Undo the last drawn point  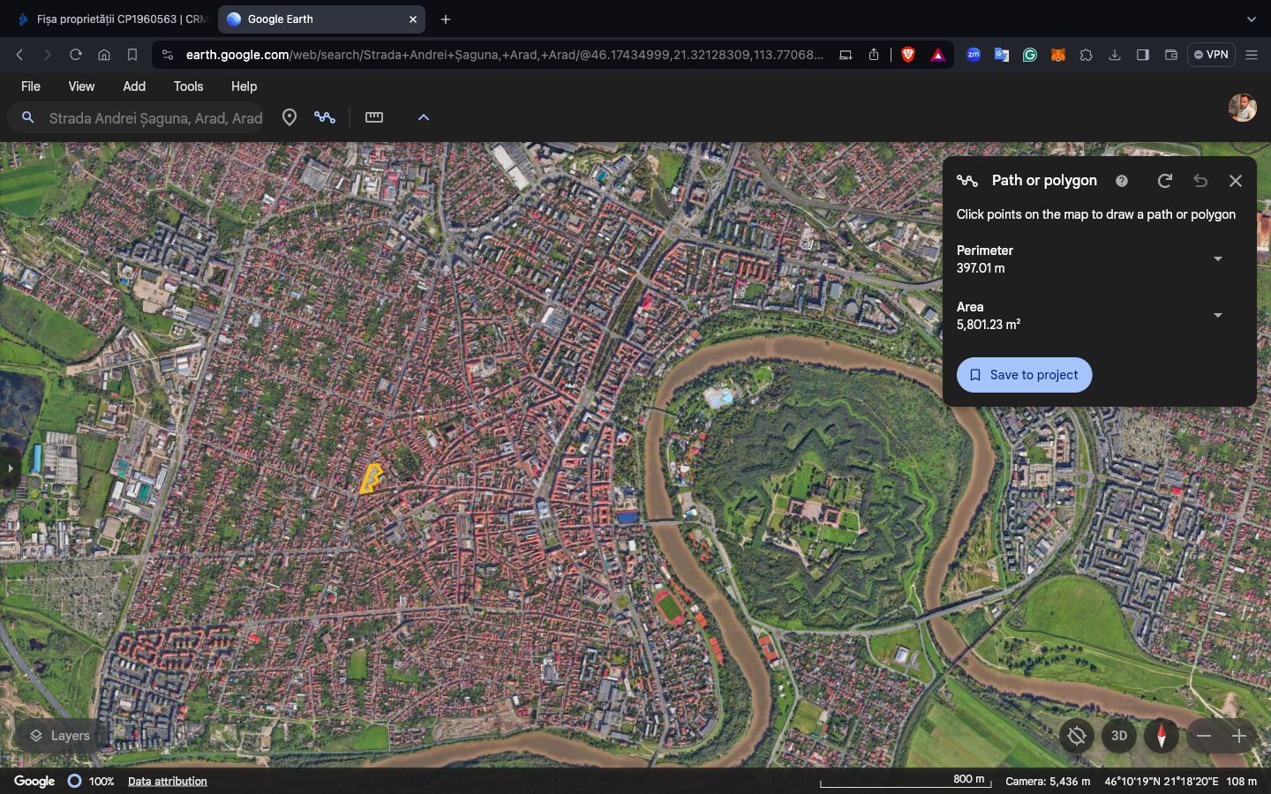click(1200, 181)
